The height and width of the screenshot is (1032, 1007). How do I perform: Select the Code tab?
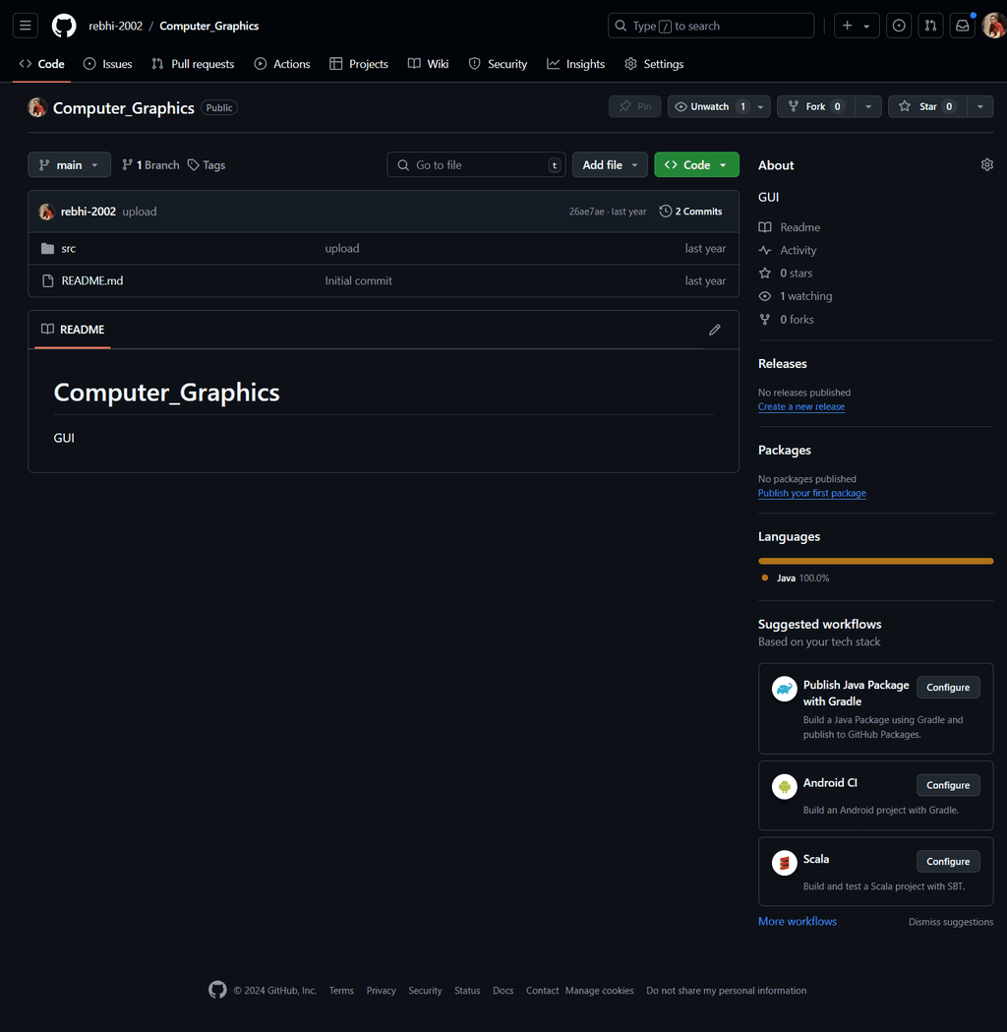41,64
